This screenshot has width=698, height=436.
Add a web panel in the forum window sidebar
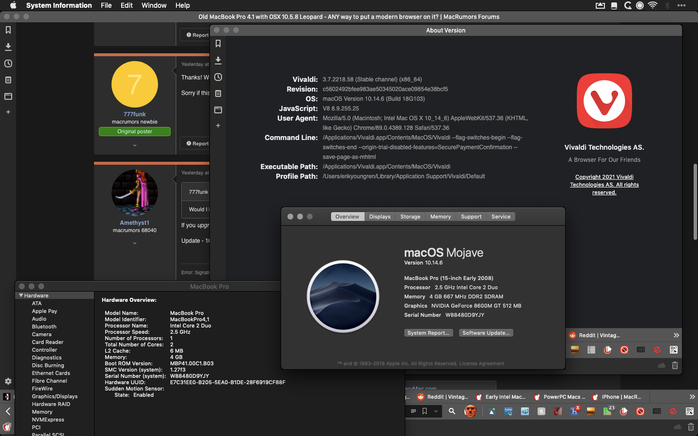point(8,112)
